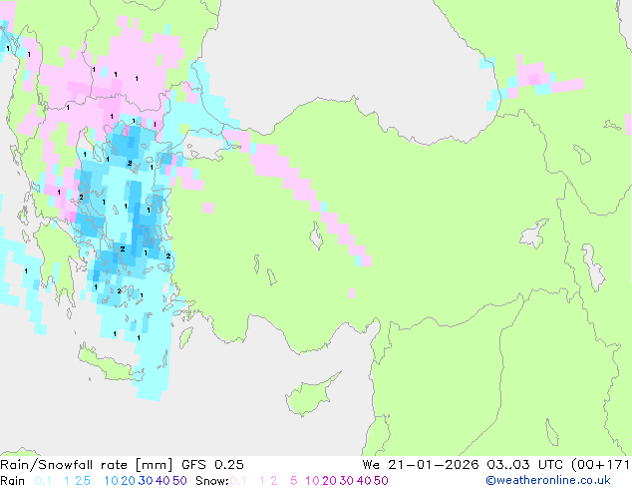Image resolution: width=632 pixels, height=489 pixels.
Task: Click the '03..03 UTC' time text
Action: pos(524,465)
